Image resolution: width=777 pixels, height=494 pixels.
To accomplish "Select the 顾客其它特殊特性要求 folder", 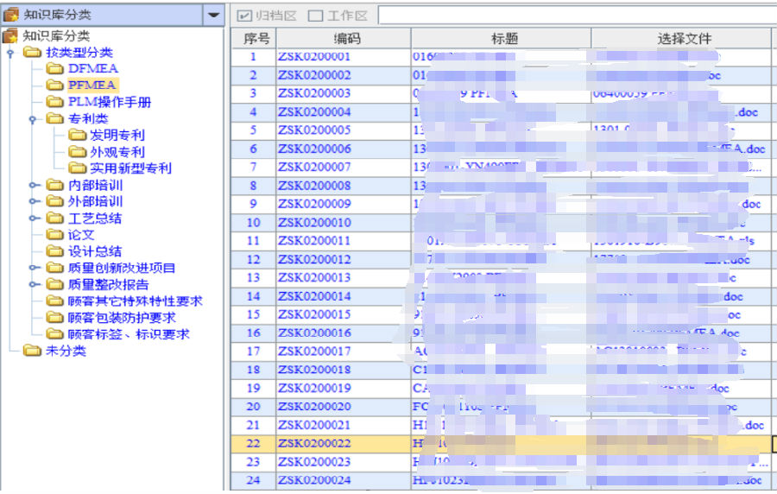I will click(136, 301).
